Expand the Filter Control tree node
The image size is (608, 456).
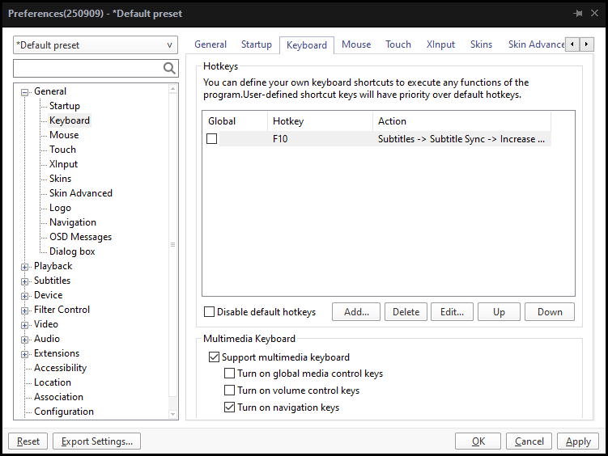tap(25, 310)
